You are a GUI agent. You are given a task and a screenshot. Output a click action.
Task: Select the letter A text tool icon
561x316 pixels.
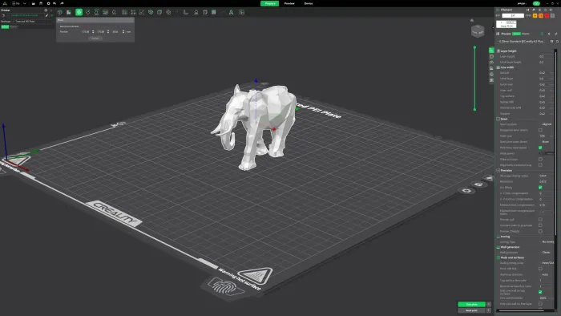tap(231, 12)
